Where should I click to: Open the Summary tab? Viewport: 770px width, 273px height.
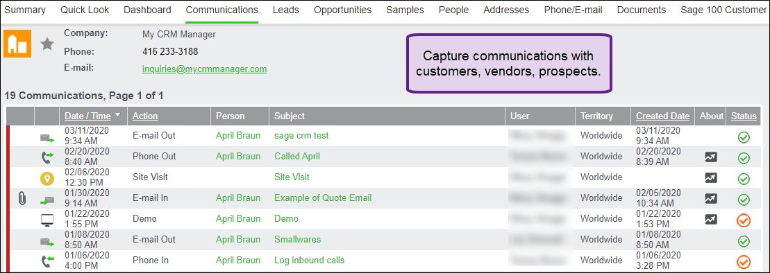tap(25, 10)
